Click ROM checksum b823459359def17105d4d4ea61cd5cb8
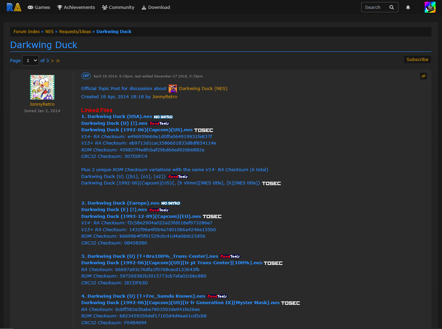Screen dimensions: 442x329 pos(163,316)
